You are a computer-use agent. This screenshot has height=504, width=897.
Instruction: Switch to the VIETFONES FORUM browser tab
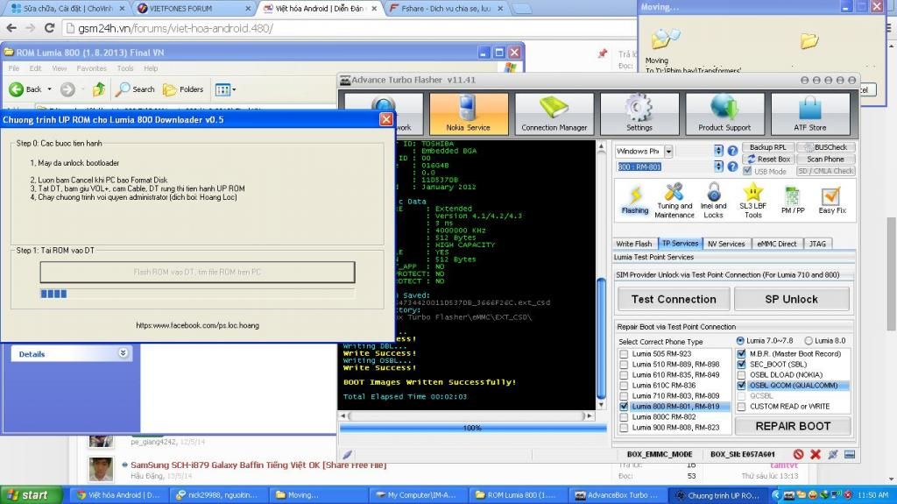tap(194, 9)
